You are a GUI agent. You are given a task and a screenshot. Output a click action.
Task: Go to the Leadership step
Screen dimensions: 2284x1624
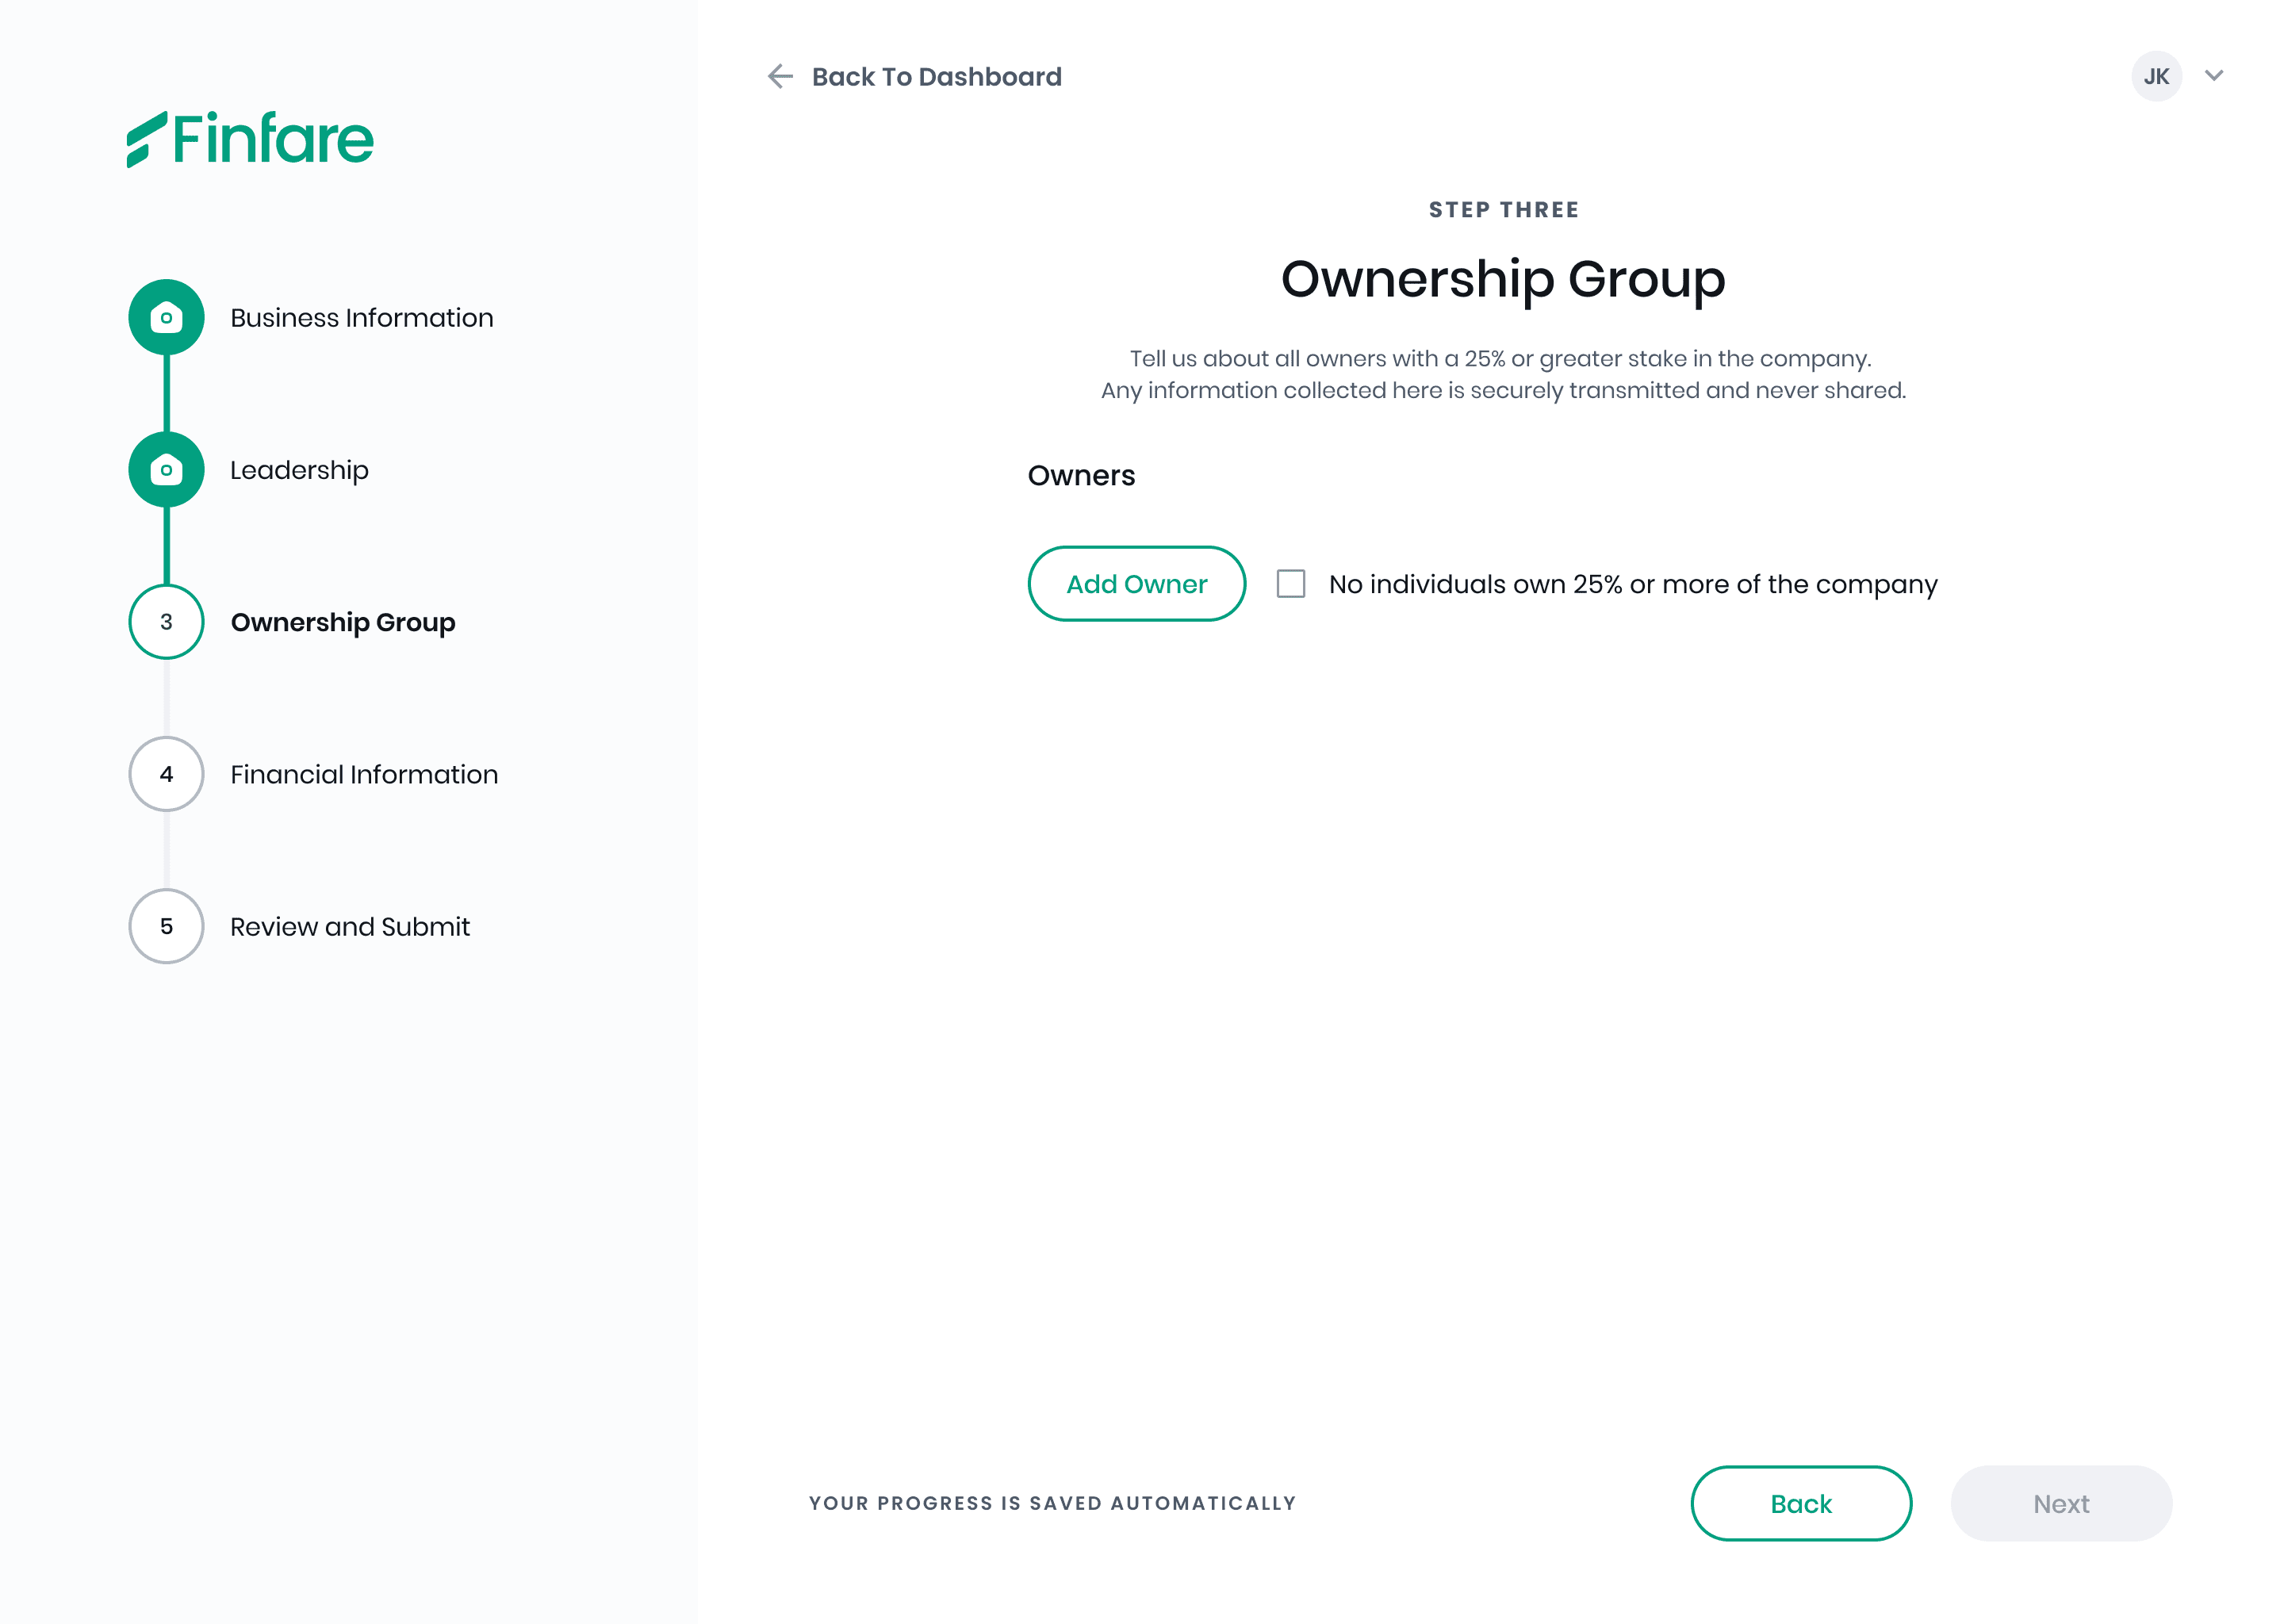coord(299,470)
